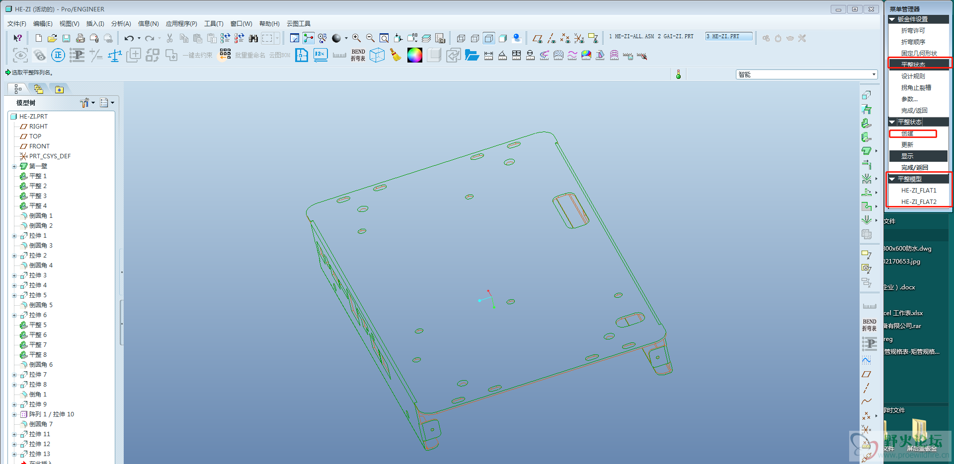Click the rainbow shaded analysis icon
Image resolution: width=954 pixels, height=464 pixels.
tap(586, 56)
